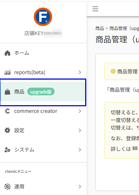139x195 pixels.
Task: Click the 詳しくは text in notice
Action: pos(121,149)
